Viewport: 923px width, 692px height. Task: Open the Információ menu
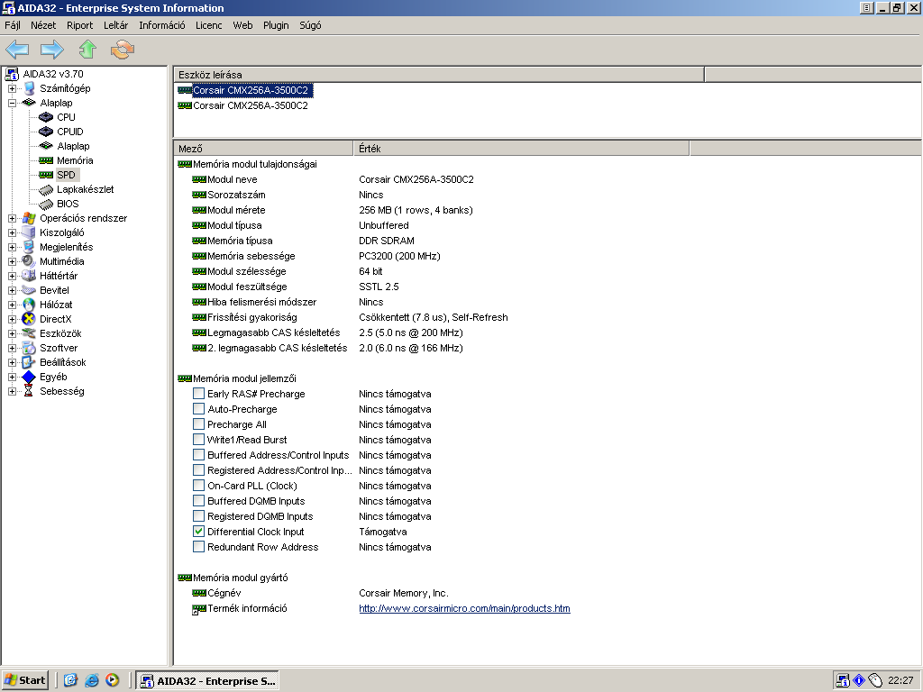click(x=162, y=25)
